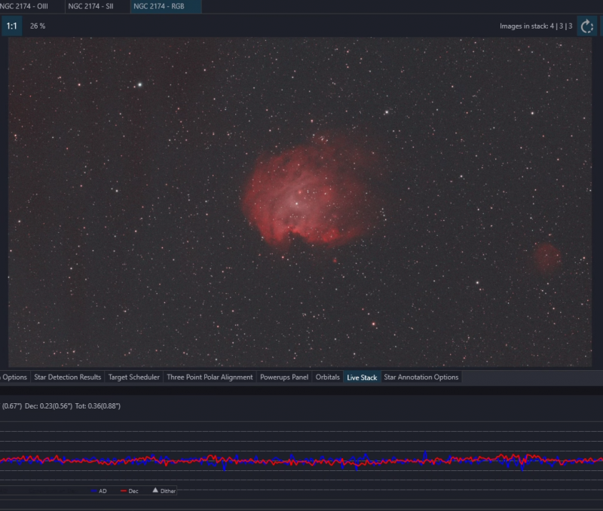This screenshot has height=511, width=603.
Task: Select the Live Stack tab
Action: click(x=362, y=377)
